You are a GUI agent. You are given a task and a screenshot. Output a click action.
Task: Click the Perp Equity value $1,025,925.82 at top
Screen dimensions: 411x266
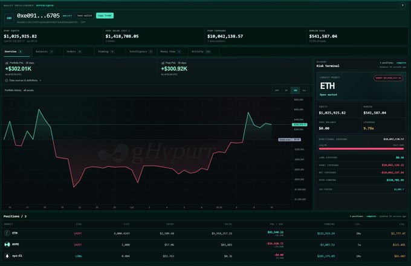click(20, 36)
